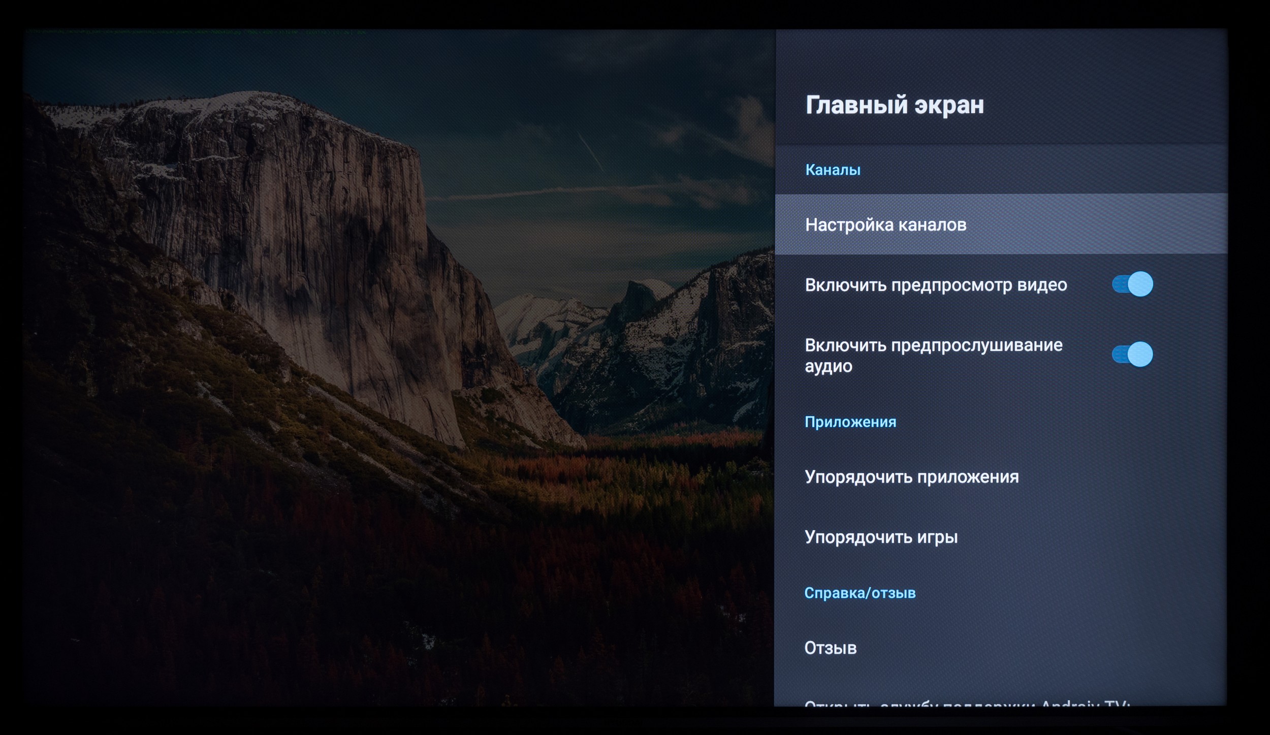Viewport: 1270px width, 735px height.
Task: Toggle the audio preview switch off
Action: (1132, 354)
